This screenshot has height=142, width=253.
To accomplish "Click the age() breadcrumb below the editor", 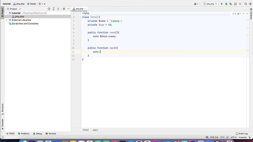I will point(95,130).
